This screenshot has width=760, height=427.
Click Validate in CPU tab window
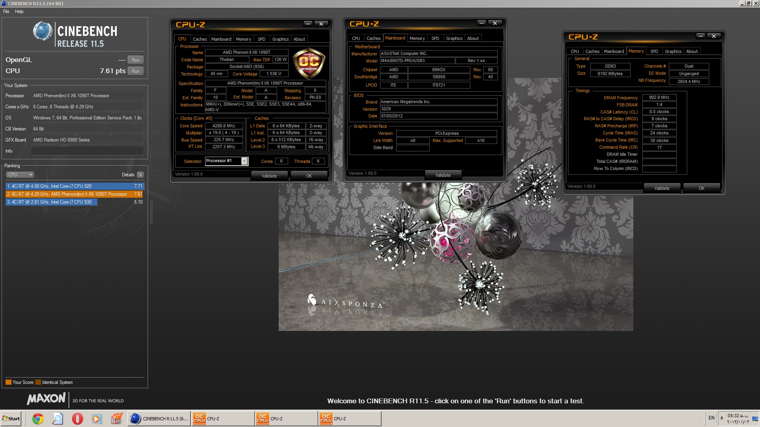tap(269, 176)
